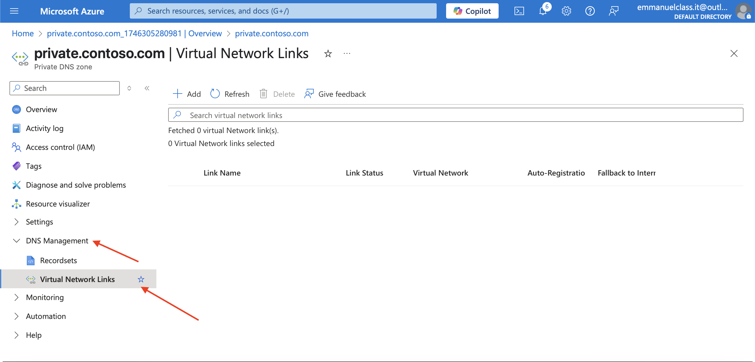Focus the global search resources box
This screenshot has width=755, height=362.
(283, 11)
